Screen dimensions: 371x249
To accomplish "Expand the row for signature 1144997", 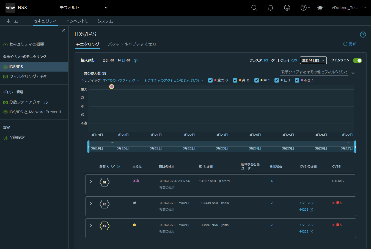I will [x=91, y=225].
